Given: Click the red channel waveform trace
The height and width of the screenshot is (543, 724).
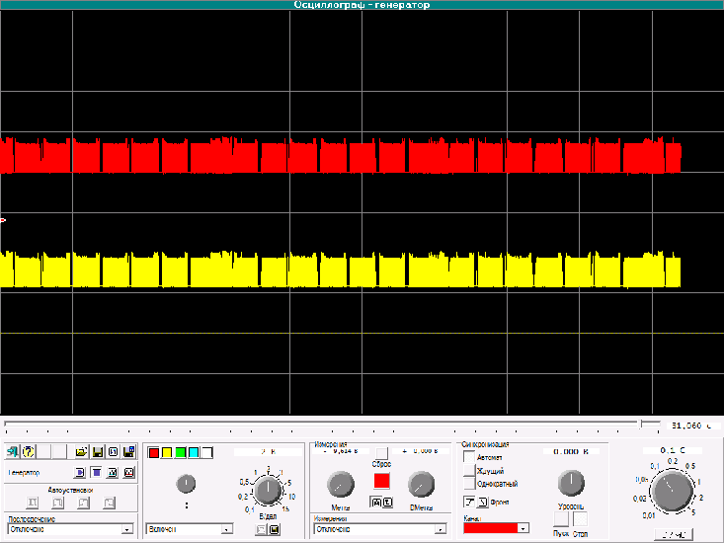Looking at the screenshot, I should click(x=341, y=155).
